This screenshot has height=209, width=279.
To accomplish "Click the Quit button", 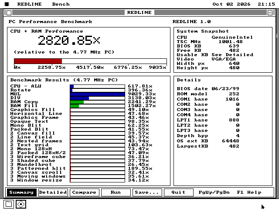I will pos(178,192).
